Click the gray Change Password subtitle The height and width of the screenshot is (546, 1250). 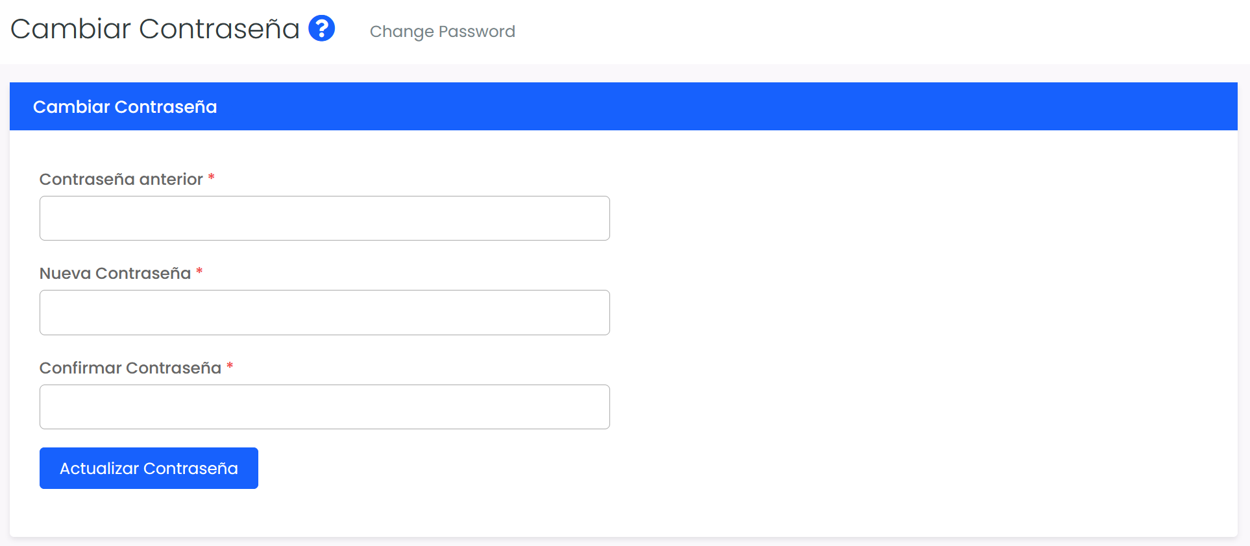442,31
